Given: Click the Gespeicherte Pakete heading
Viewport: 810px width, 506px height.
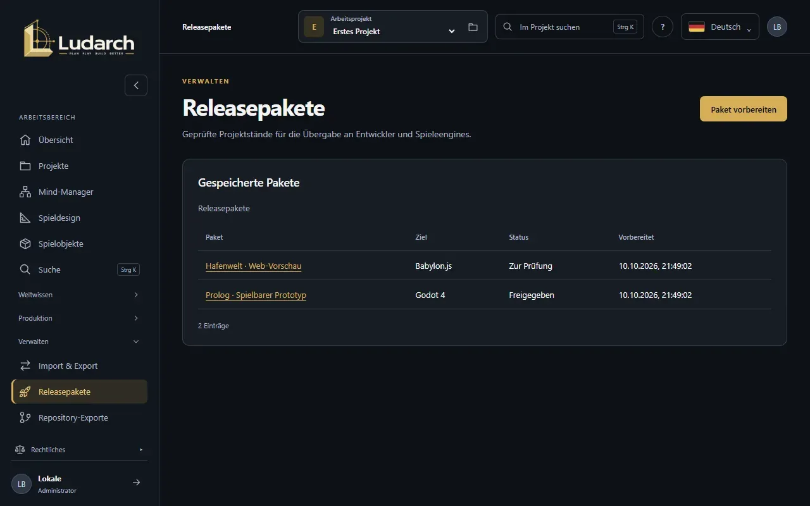Looking at the screenshot, I should 249,183.
